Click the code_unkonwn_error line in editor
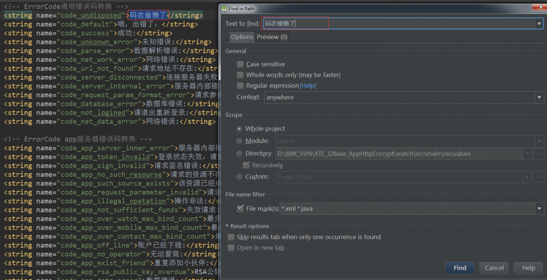This screenshot has width=547, height=280. pyautogui.click(x=108, y=42)
